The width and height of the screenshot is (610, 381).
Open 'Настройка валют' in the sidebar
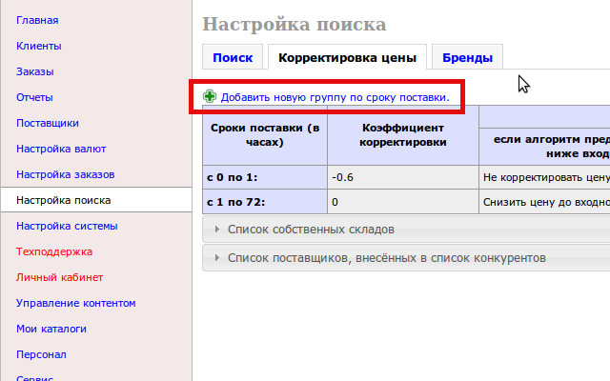point(61,149)
